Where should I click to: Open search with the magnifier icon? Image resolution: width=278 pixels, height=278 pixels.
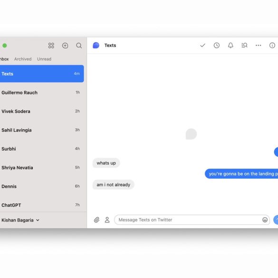click(79, 46)
